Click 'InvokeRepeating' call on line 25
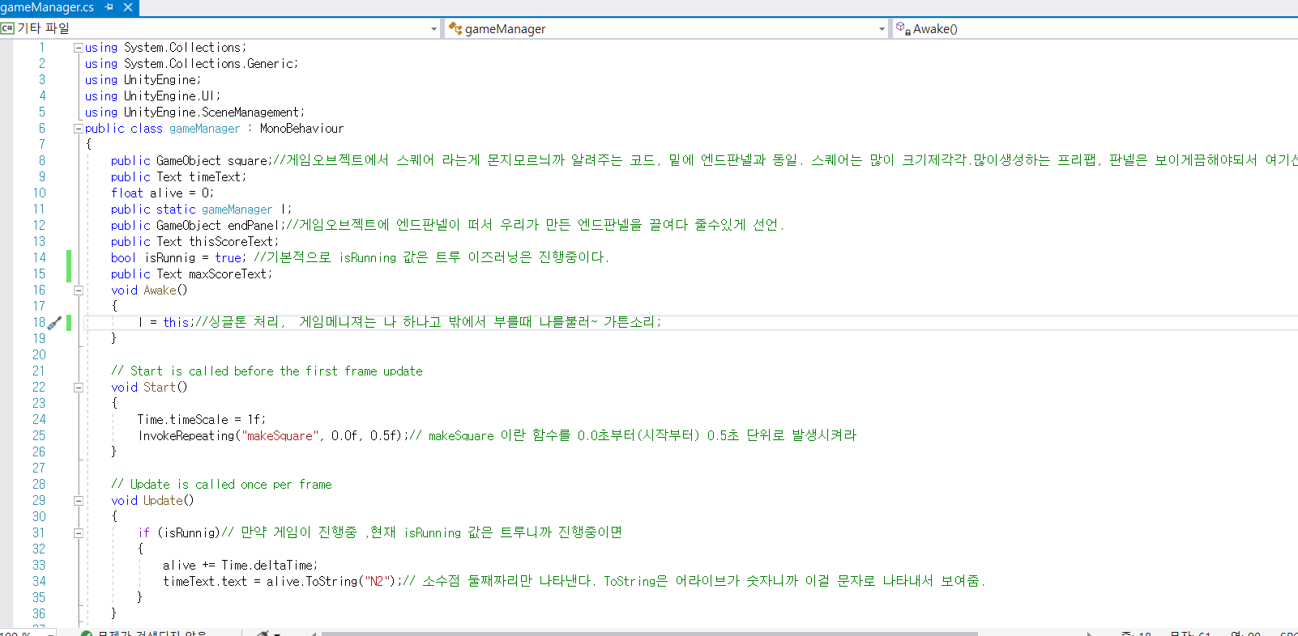The image size is (1298, 636). pyautogui.click(x=186, y=436)
